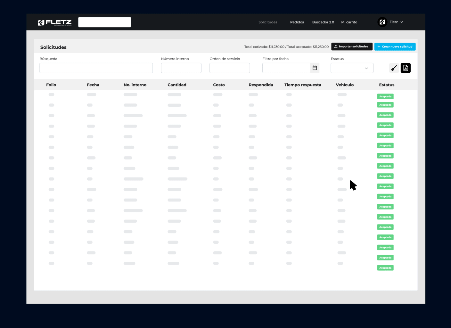The image size is (451, 328).
Task: Focus the Búsqueda search field
Action: click(96, 68)
